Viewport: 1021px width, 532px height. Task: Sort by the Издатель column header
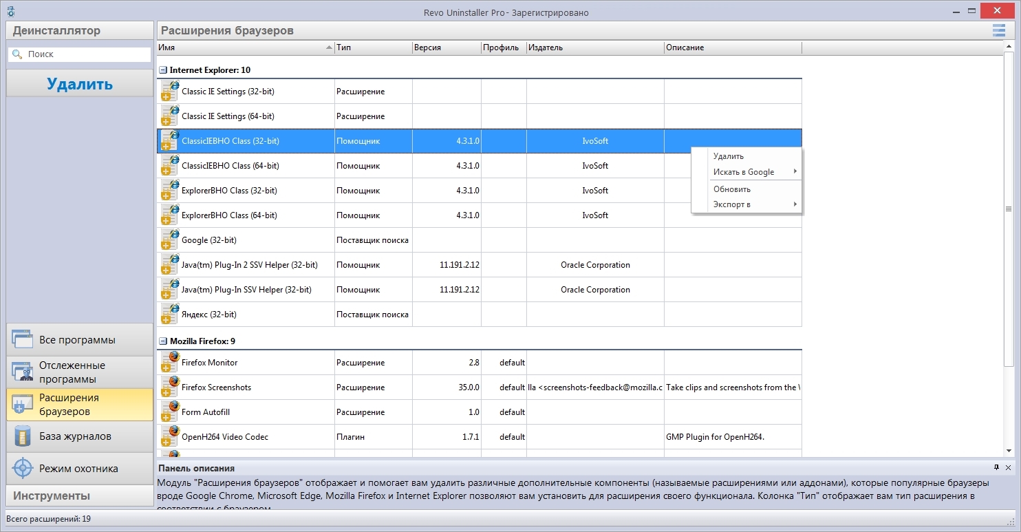point(595,47)
